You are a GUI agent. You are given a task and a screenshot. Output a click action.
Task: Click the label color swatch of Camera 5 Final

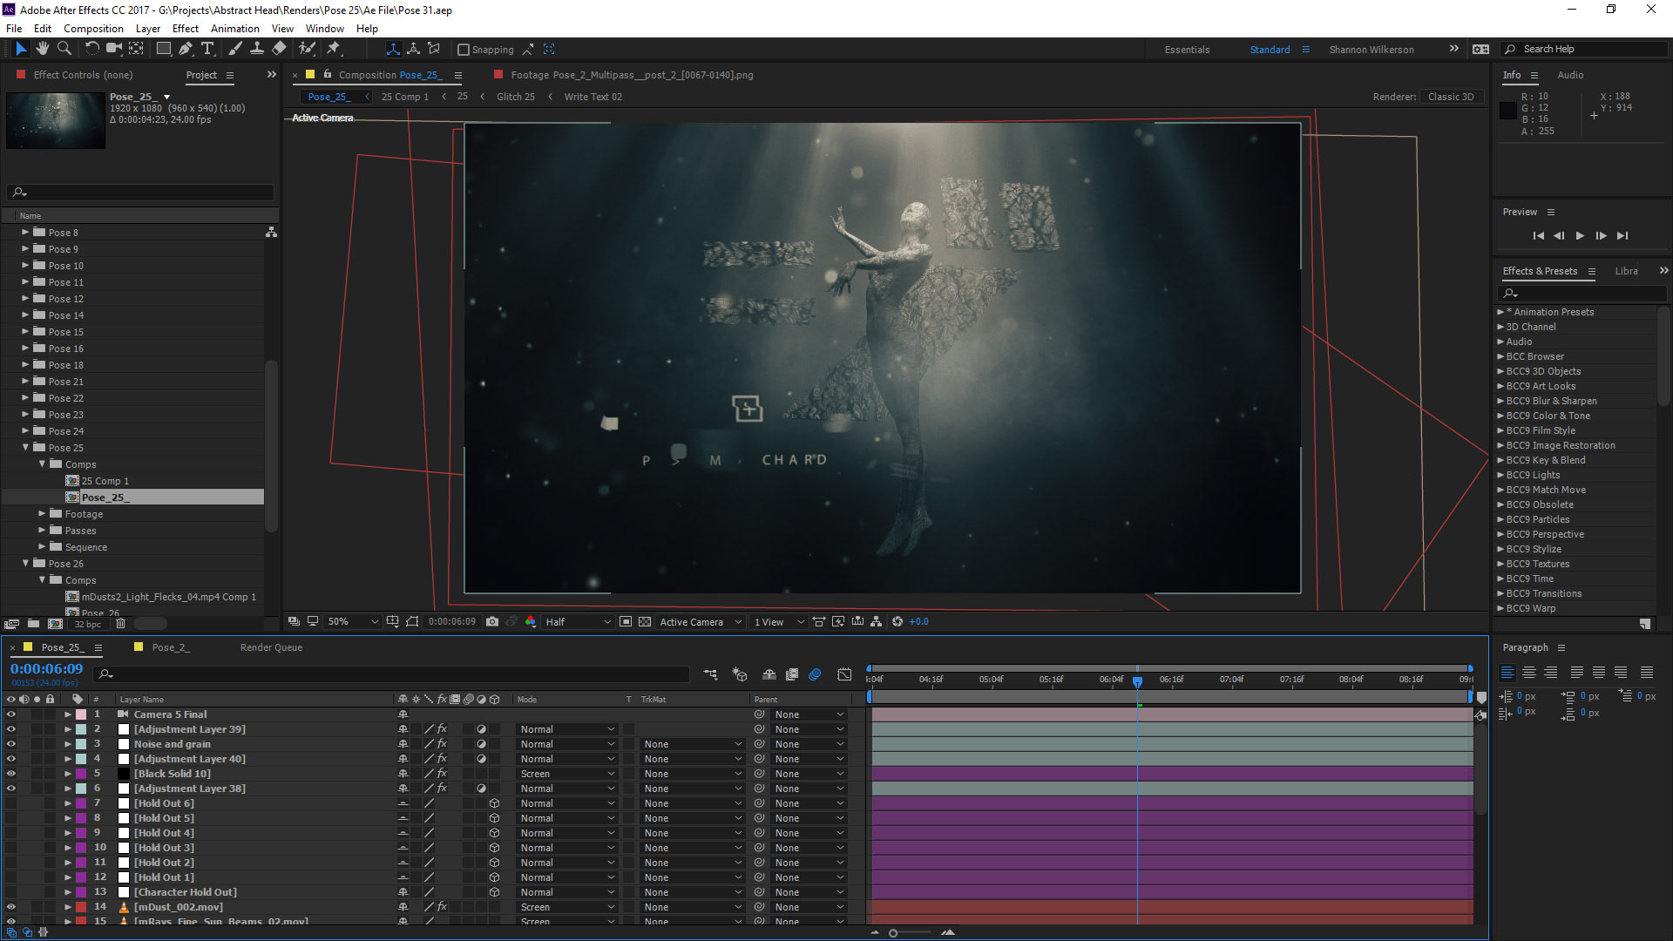(81, 714)
